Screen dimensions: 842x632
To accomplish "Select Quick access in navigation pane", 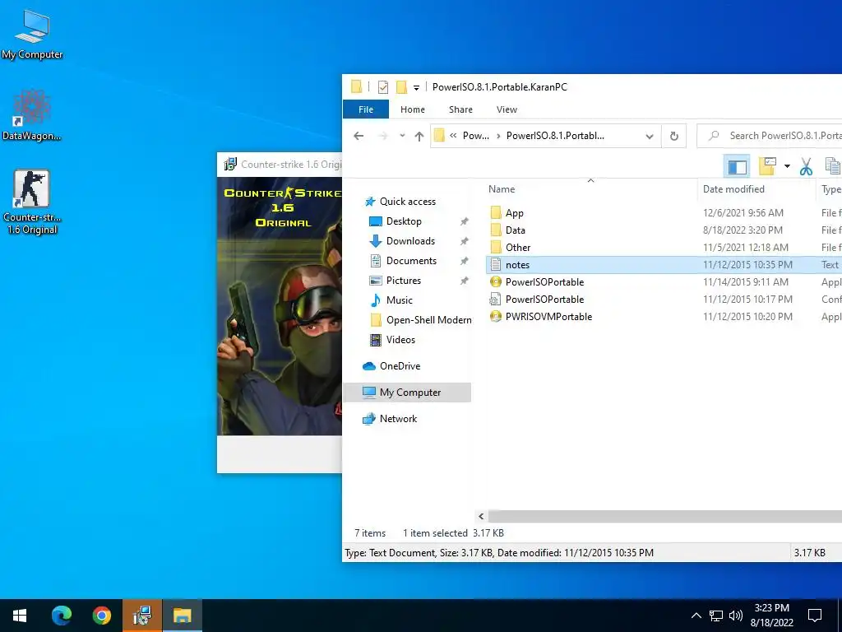I will click(408, 202).
